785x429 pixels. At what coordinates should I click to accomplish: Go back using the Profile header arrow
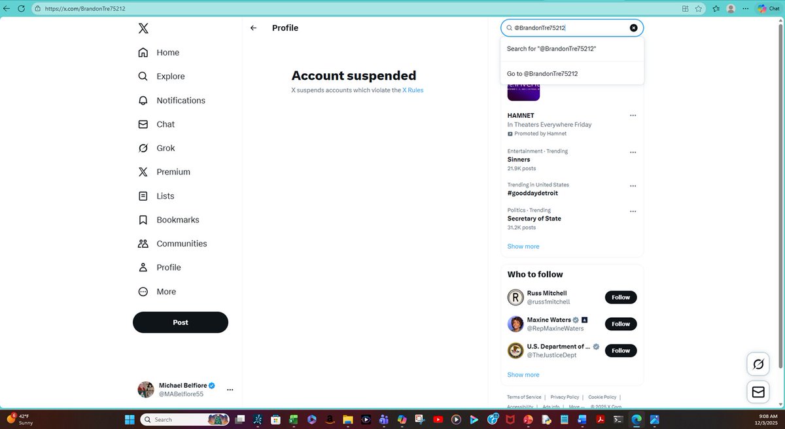[253, 28]
